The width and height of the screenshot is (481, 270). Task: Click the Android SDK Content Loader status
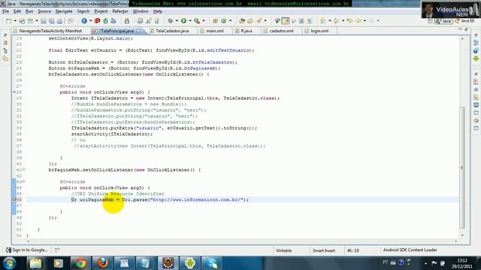point(410,250)
